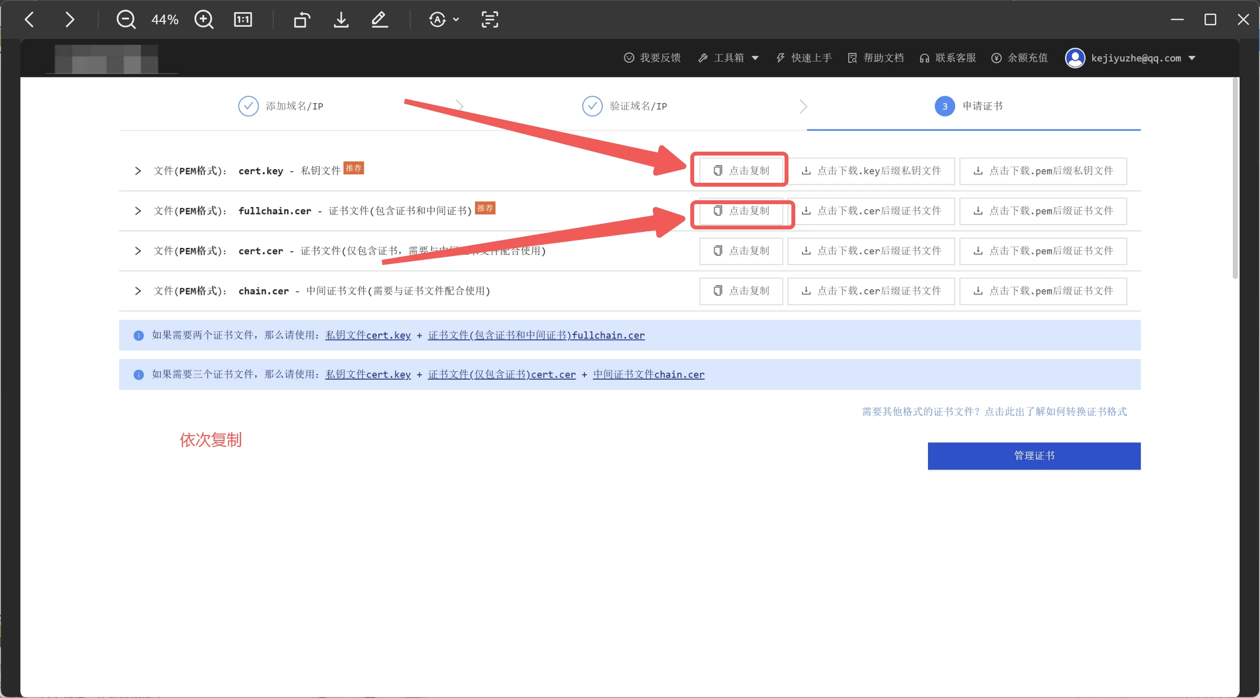This screenshot has width=1260, height=698.
Task: Click the certificate format conversion help link
Action: pos(994,411)
